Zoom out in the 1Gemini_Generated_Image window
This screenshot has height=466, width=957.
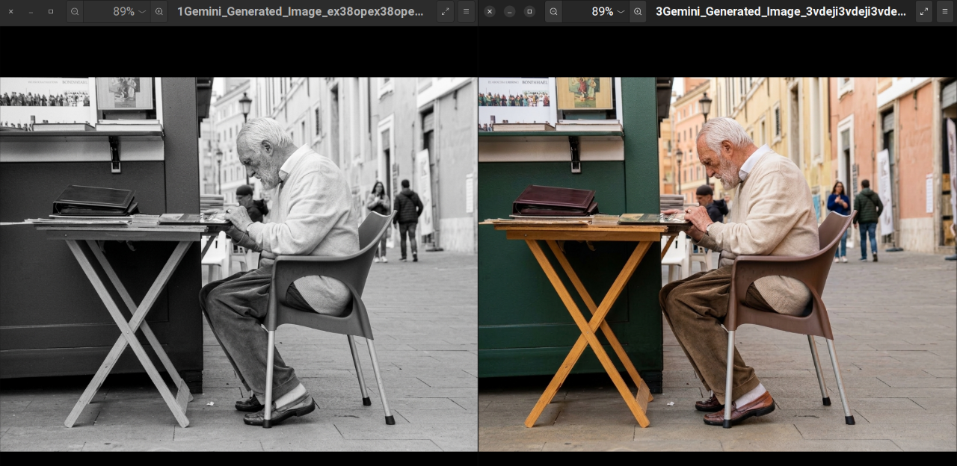pyautogui.click(x=75, y=12)
